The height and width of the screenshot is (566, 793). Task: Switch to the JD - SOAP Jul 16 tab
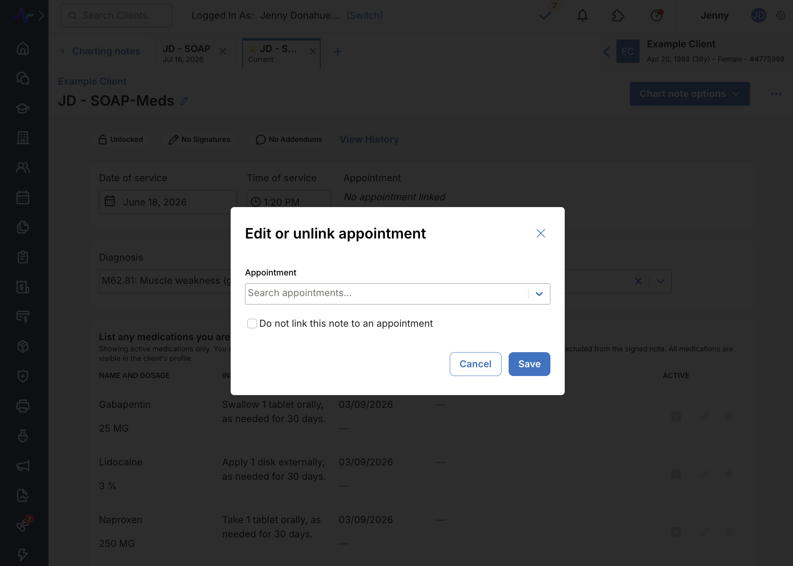[187, 54]
